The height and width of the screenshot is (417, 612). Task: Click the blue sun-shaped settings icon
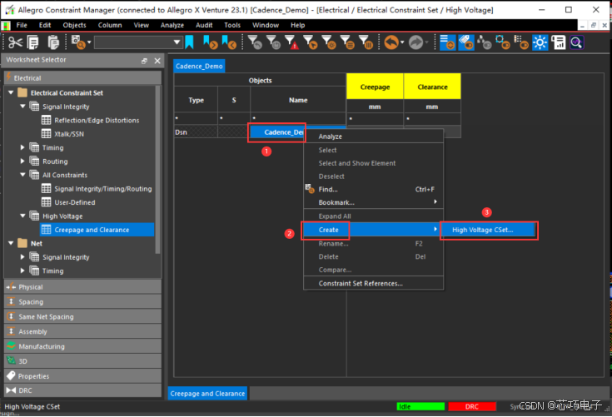click(540, 42)
